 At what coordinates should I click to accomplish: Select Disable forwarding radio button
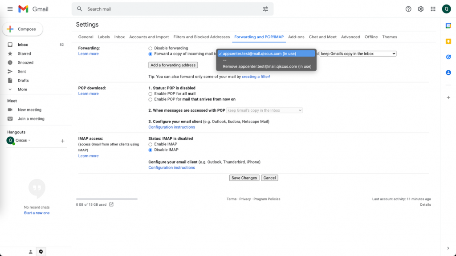click(x=151, y=48)
